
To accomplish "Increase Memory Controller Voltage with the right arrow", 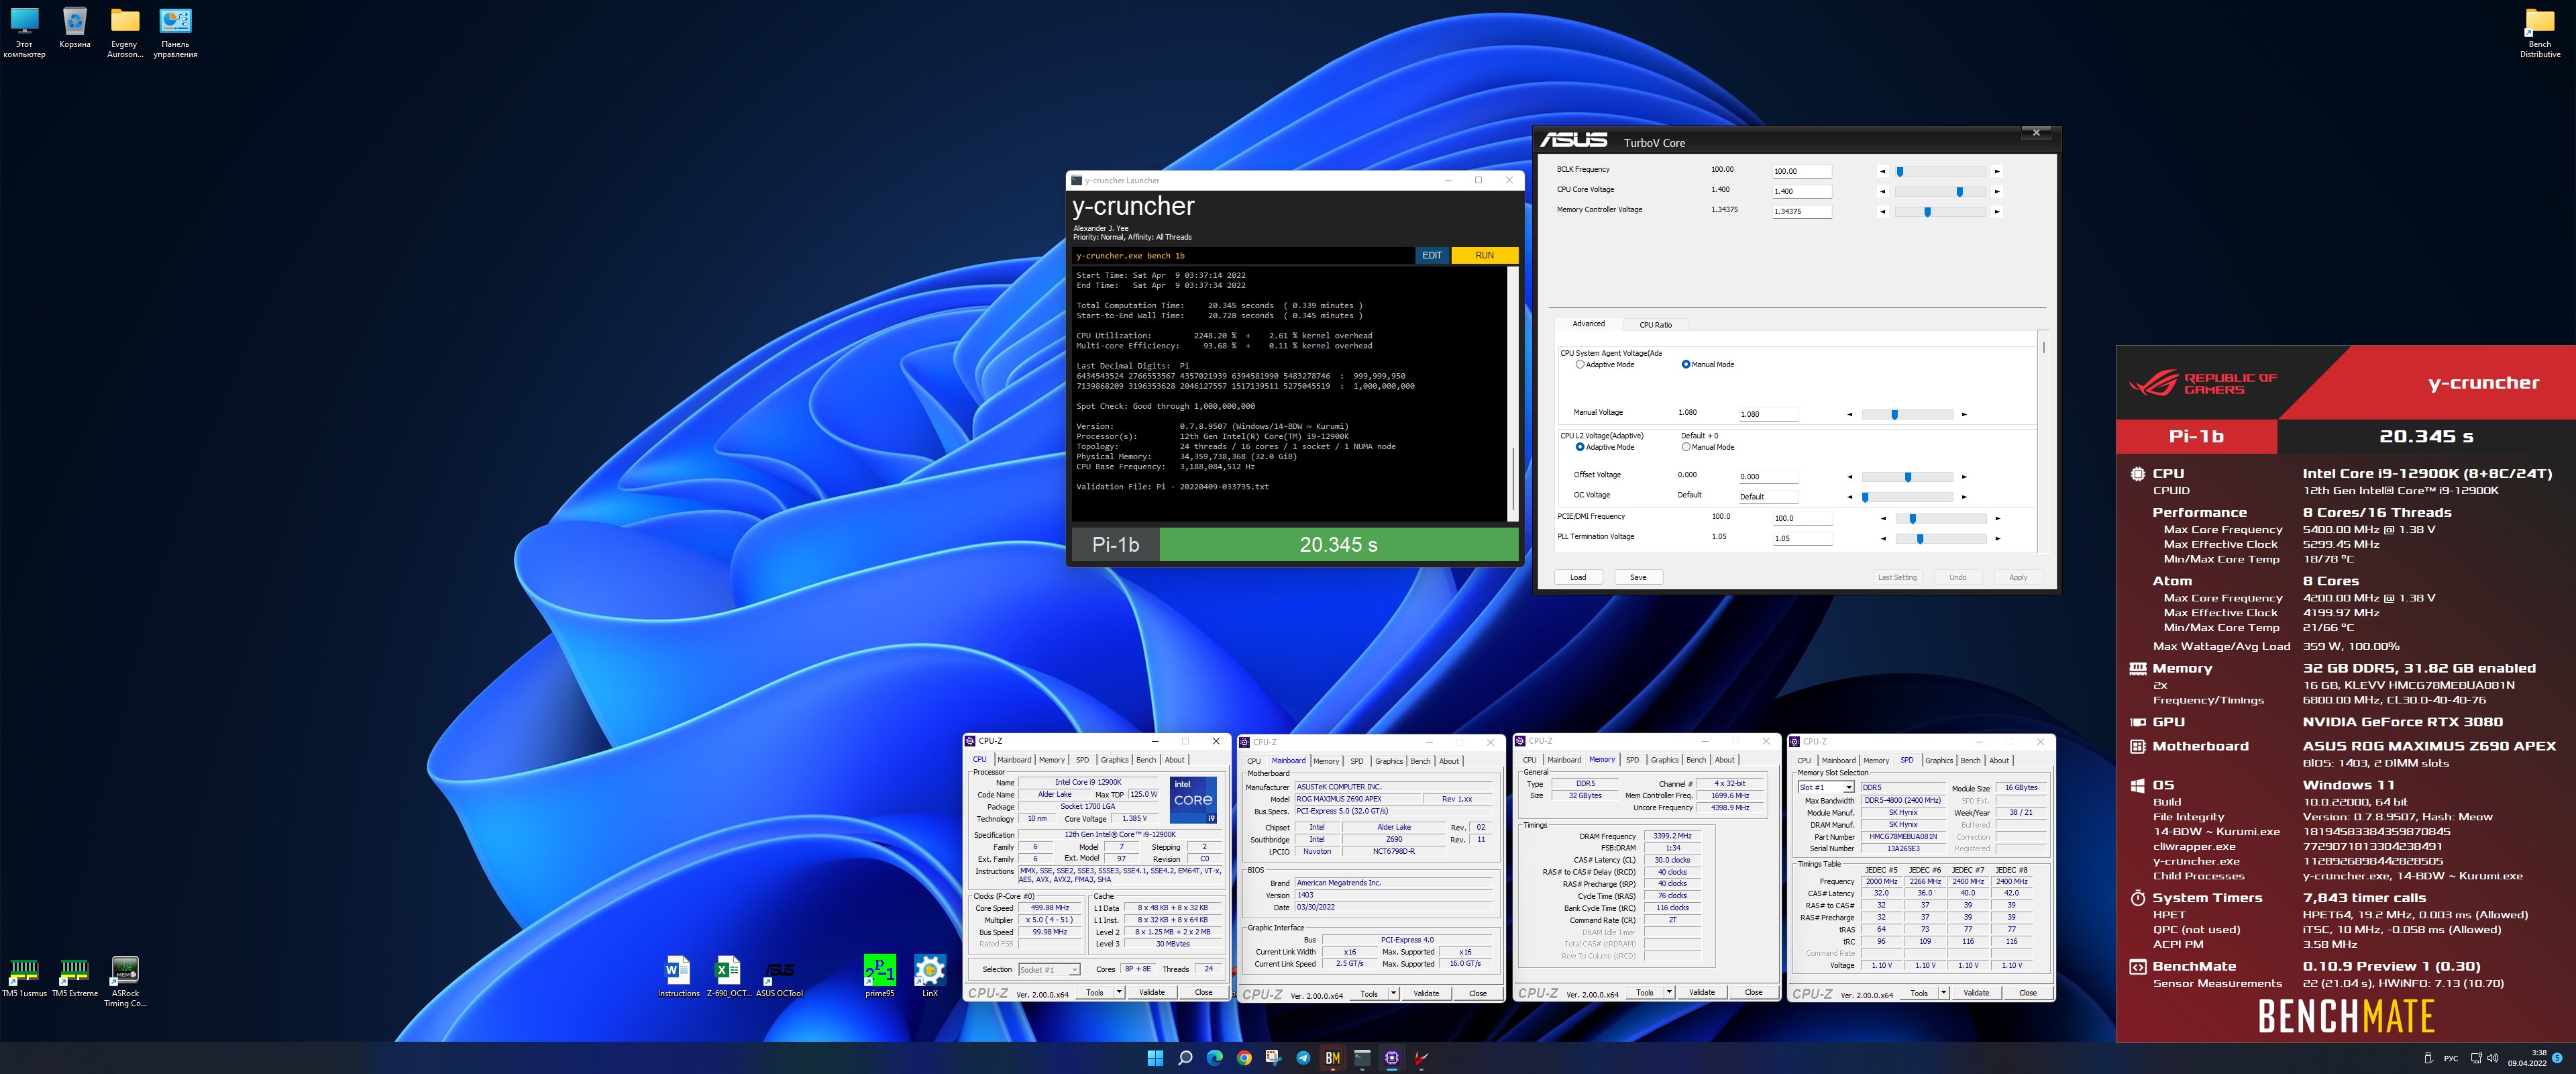I will point(1997,211).
